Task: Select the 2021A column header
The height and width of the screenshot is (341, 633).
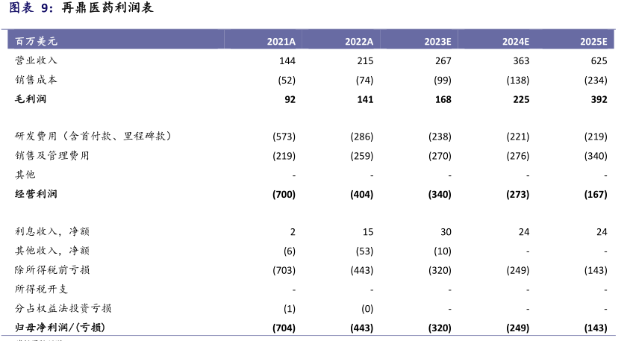Action: coord(281,42)
